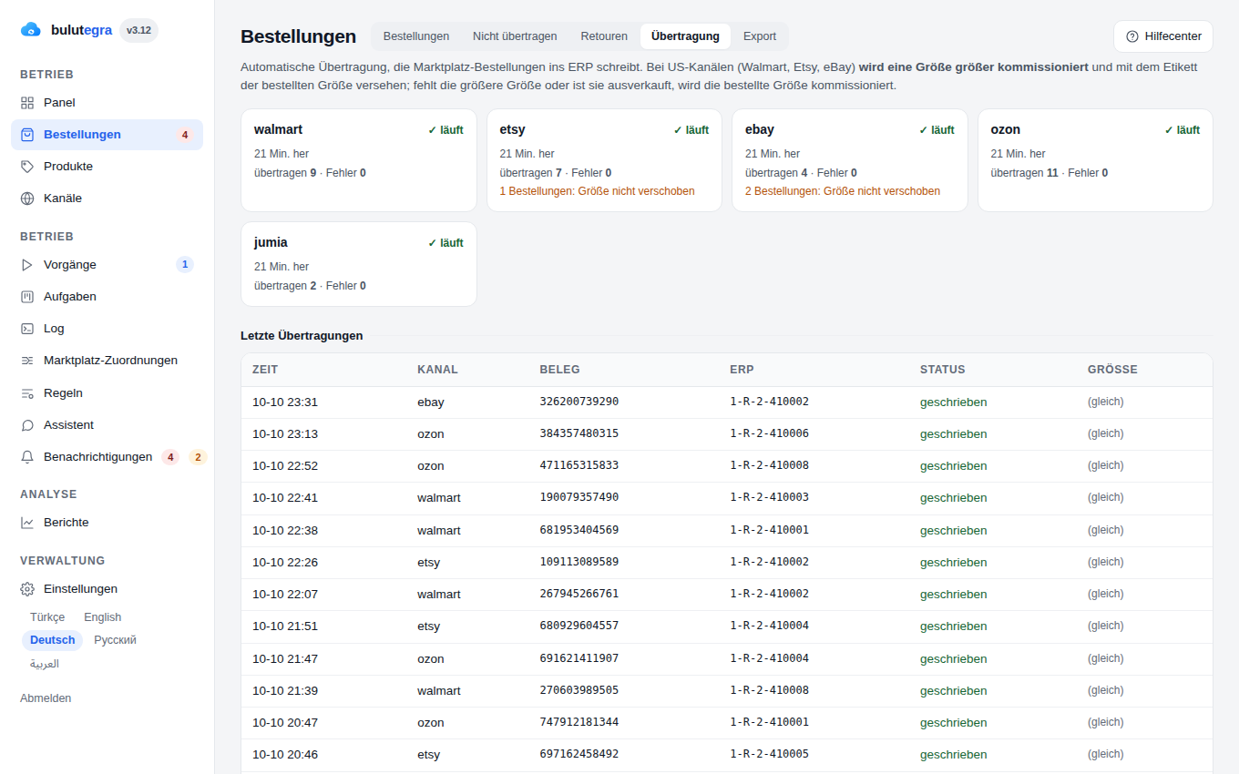The width and height of the screenshot is (1239, 774).
Task: Click the 10-10 22:41 walmart row time
Action: 285,498
